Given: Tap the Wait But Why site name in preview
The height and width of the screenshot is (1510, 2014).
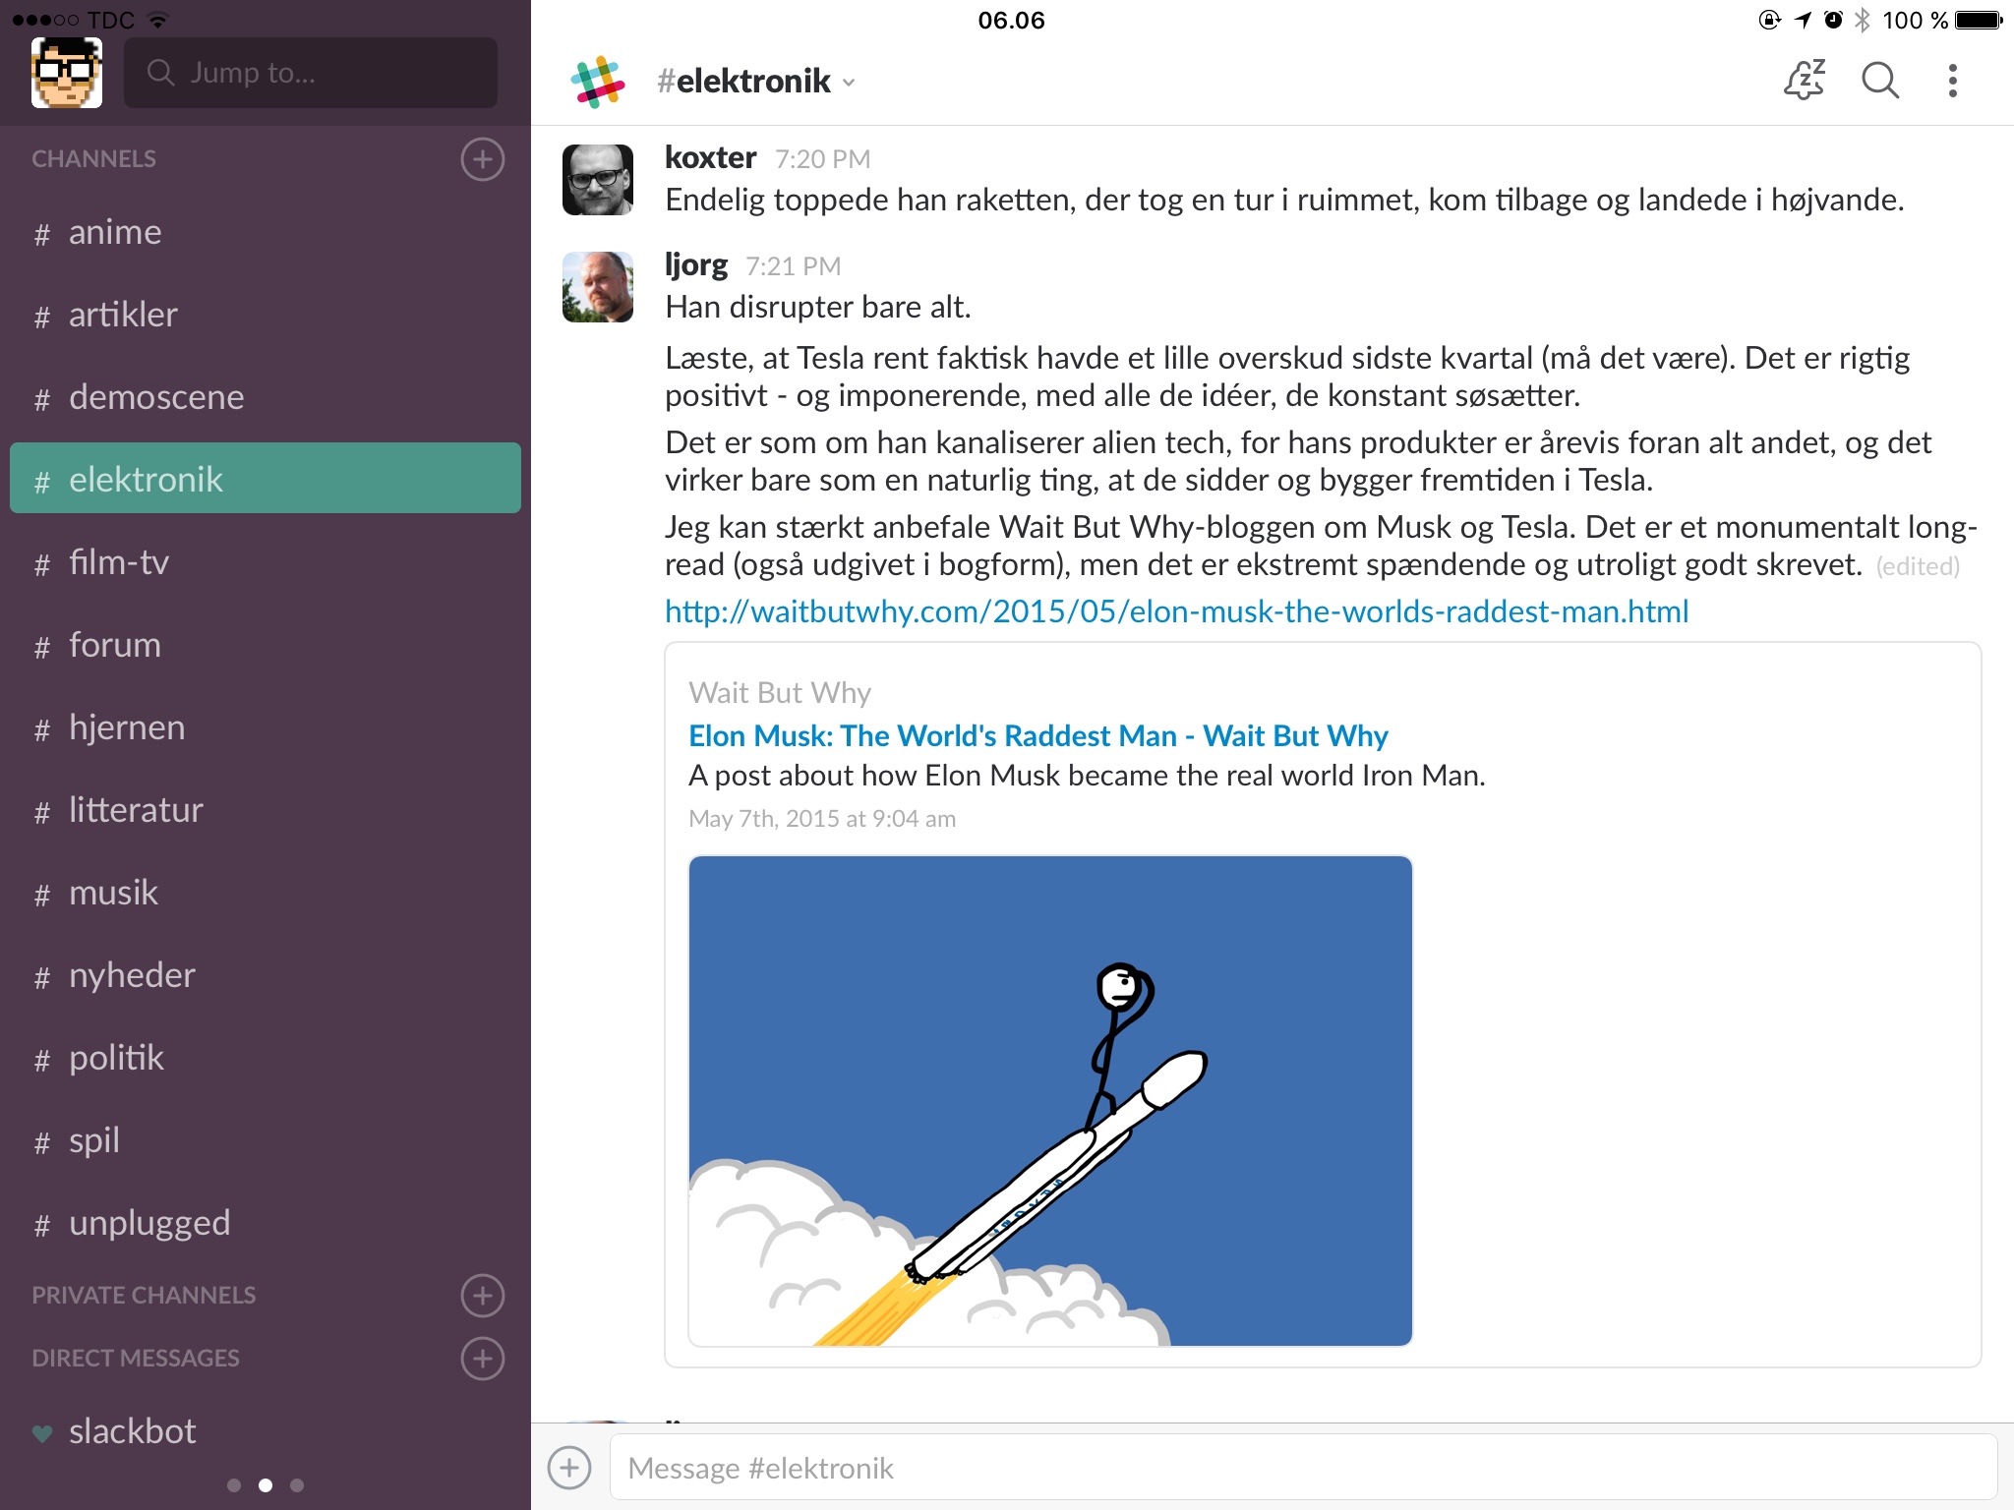Looking at the screenshot, I should click(780, 693).
